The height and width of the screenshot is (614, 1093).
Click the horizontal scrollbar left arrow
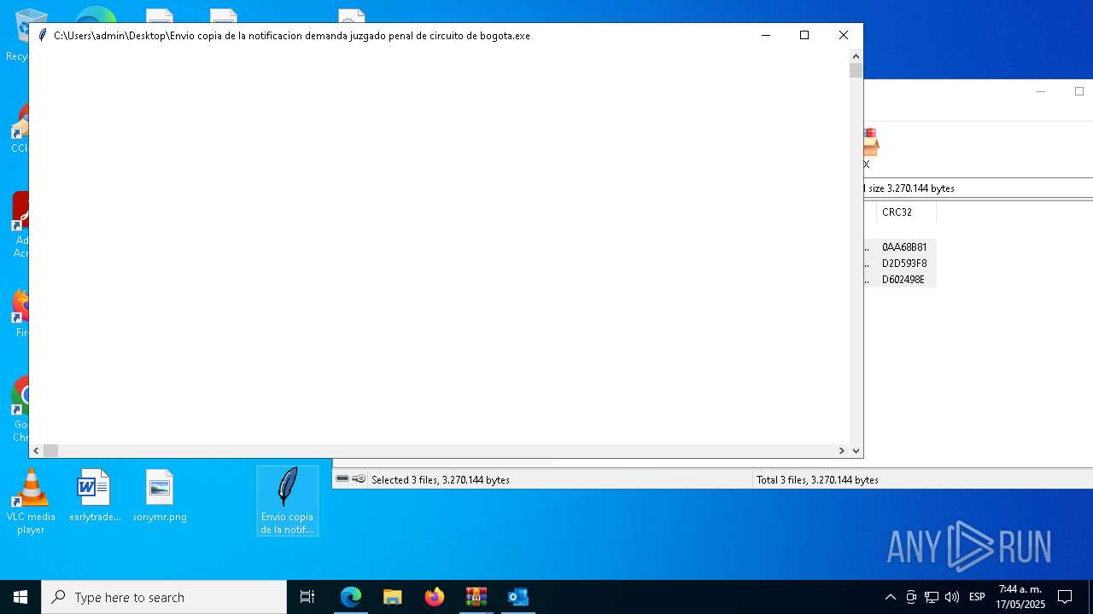36,450
